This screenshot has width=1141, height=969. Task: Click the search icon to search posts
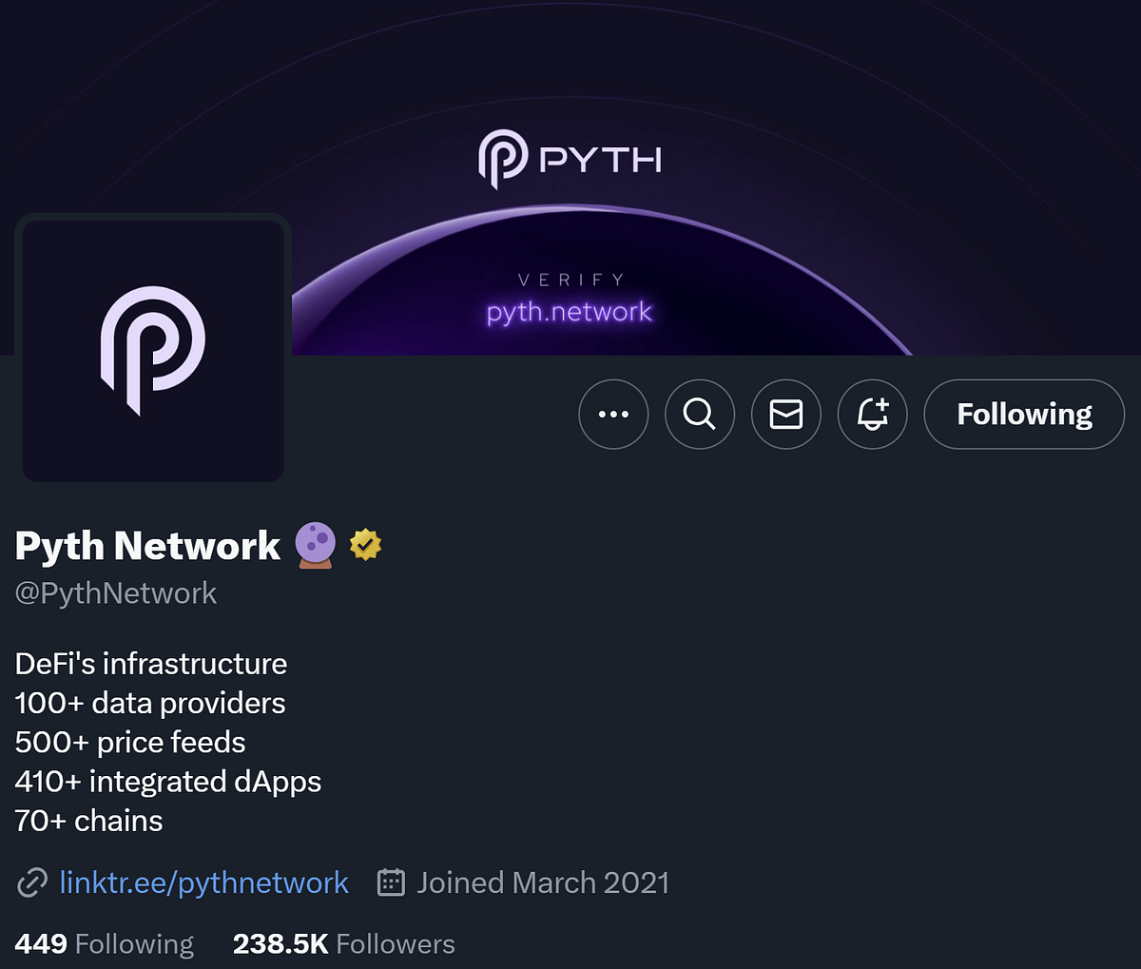pyautogui.click(x=700, y=415)
